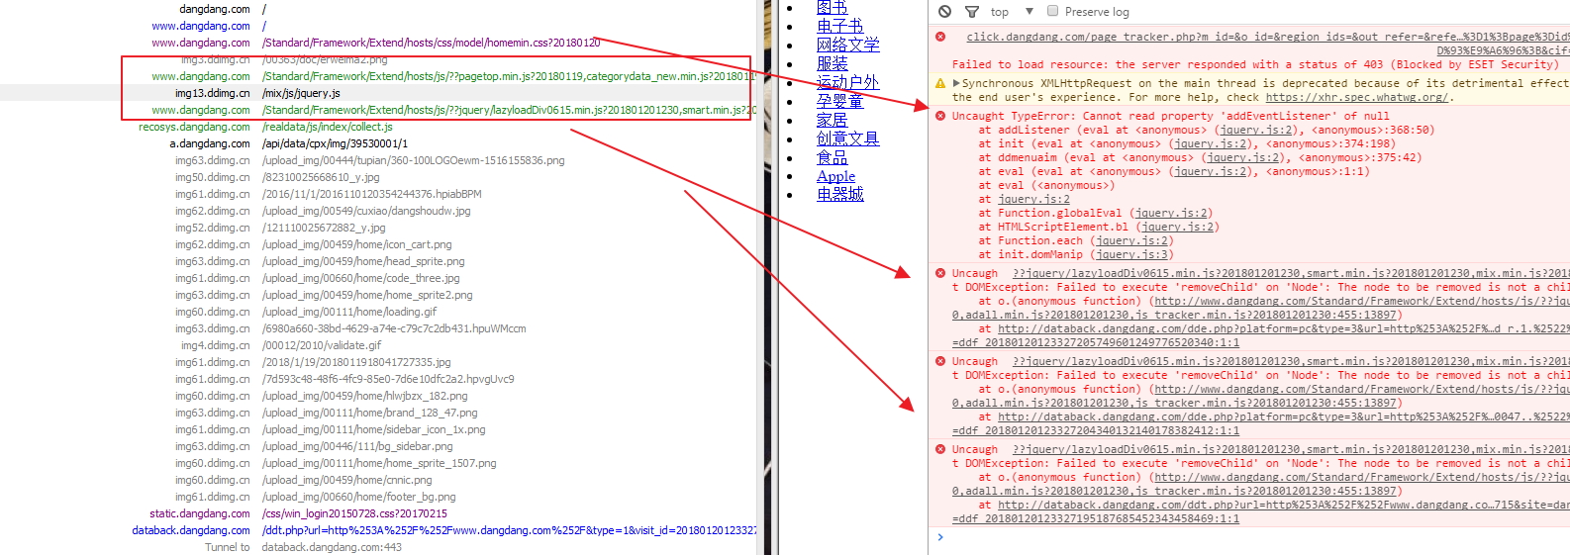Expand the Synchronous XMLHttpRequest warning triangle
Image resolution: width=1570 pixels, height=555 pixels.
(956, 84)
